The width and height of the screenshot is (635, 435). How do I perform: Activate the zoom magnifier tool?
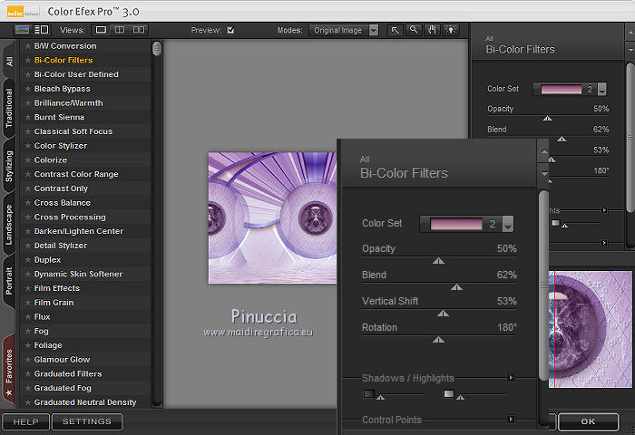(414, 30)
